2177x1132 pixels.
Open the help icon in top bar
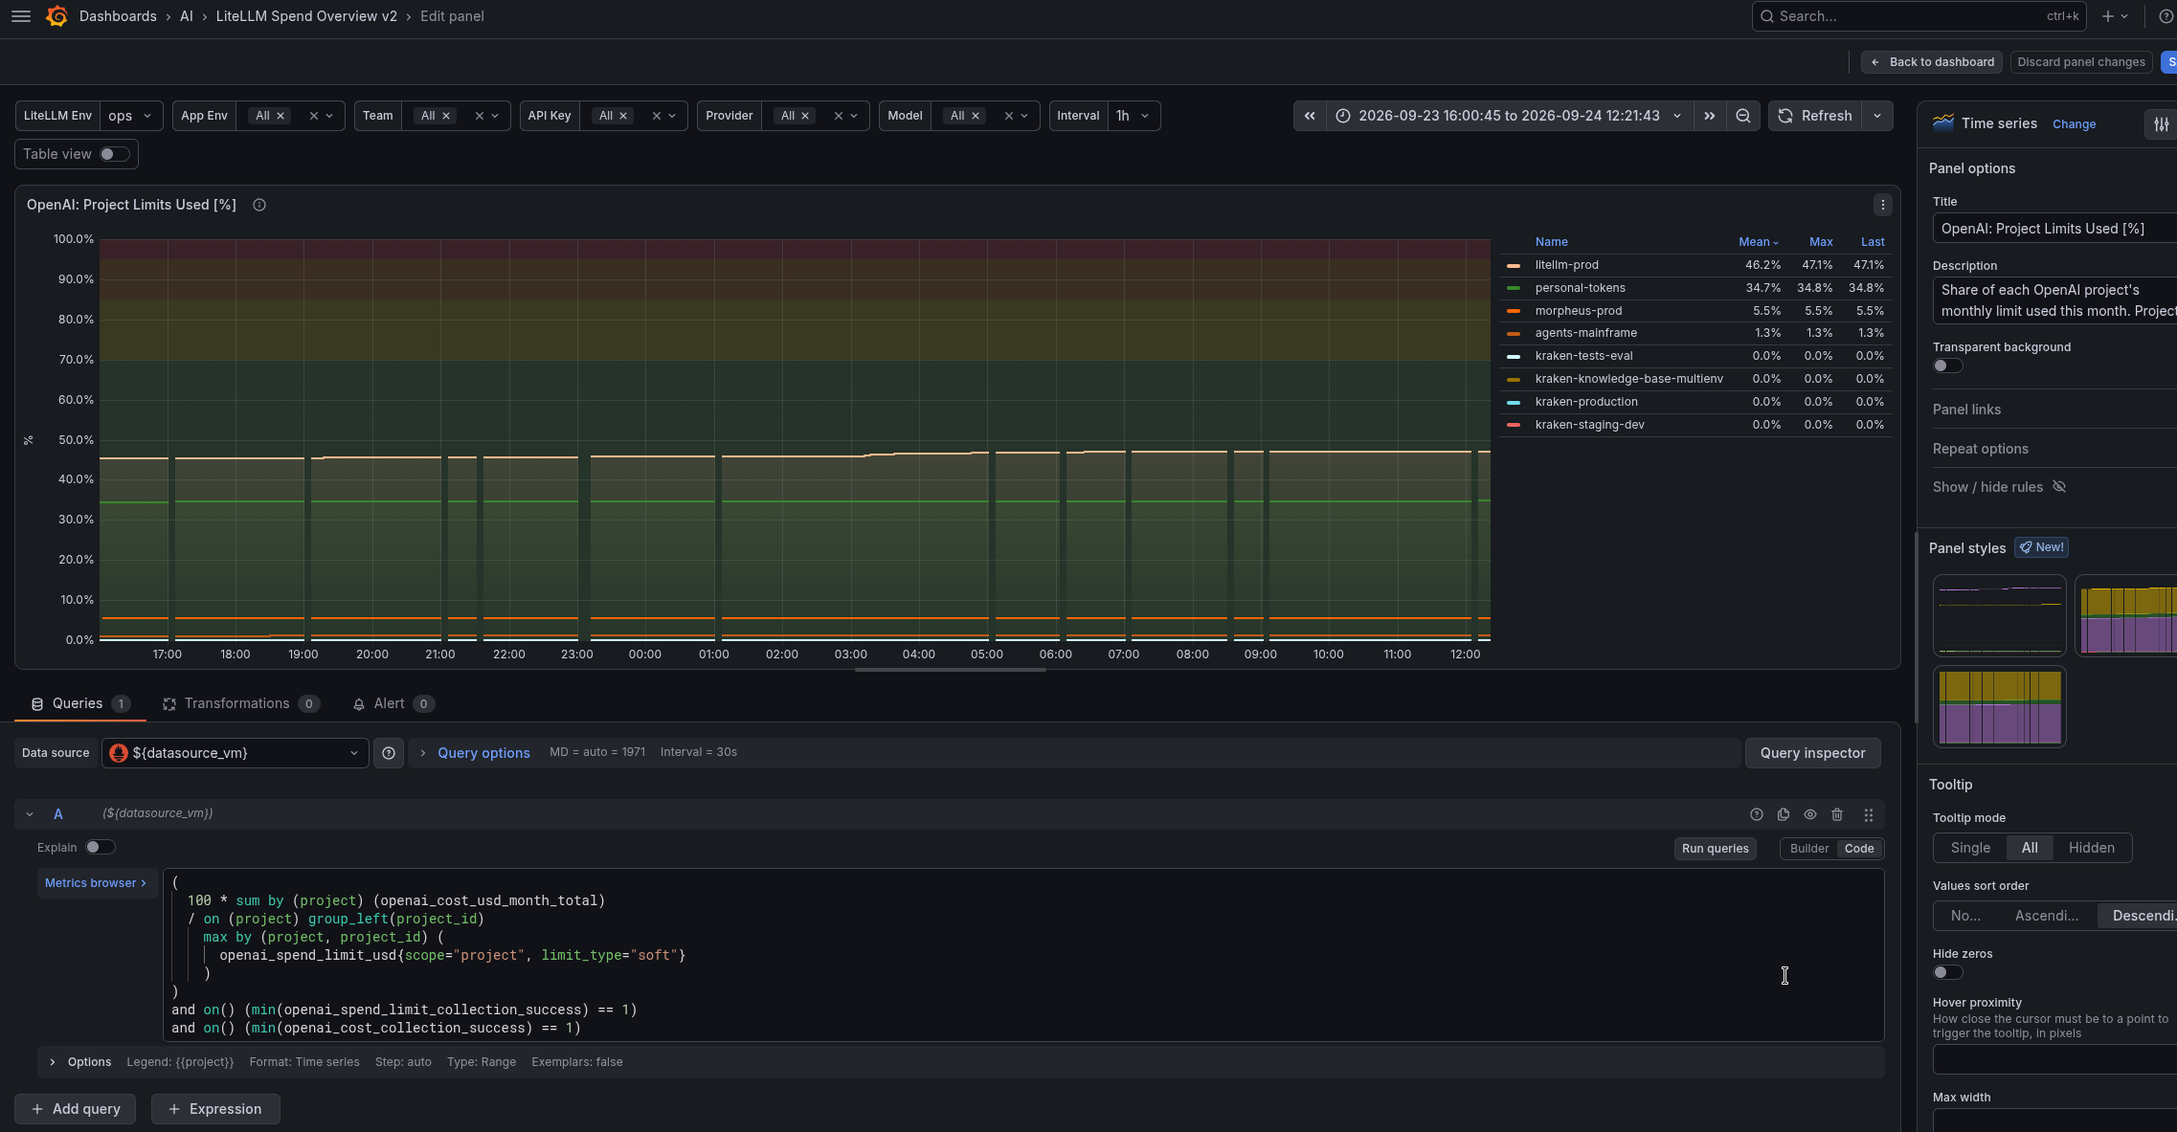(x=2166, y=16)
